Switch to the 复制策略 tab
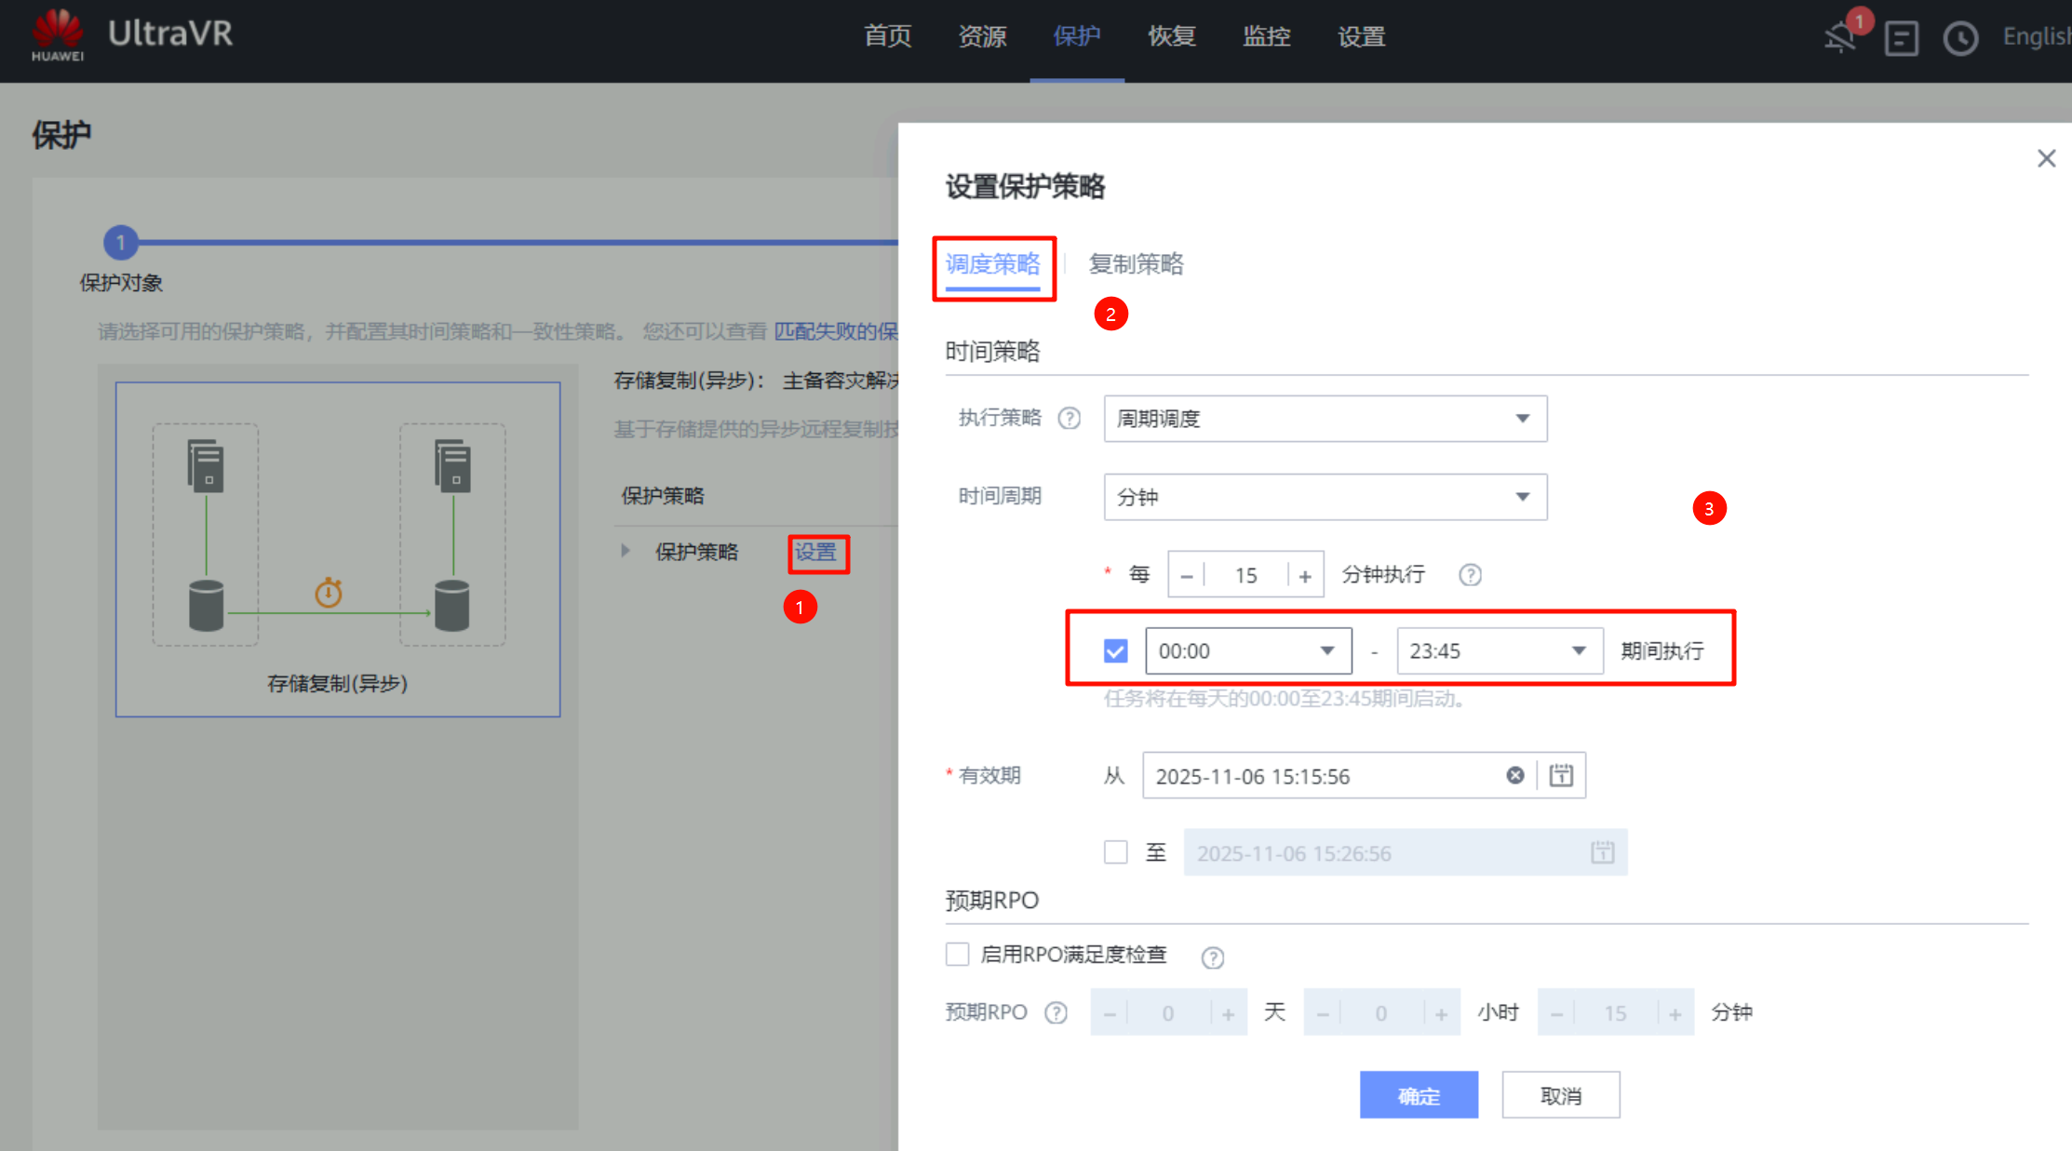Viewport: 2072px width, 1151px height. click(1136, 264)
